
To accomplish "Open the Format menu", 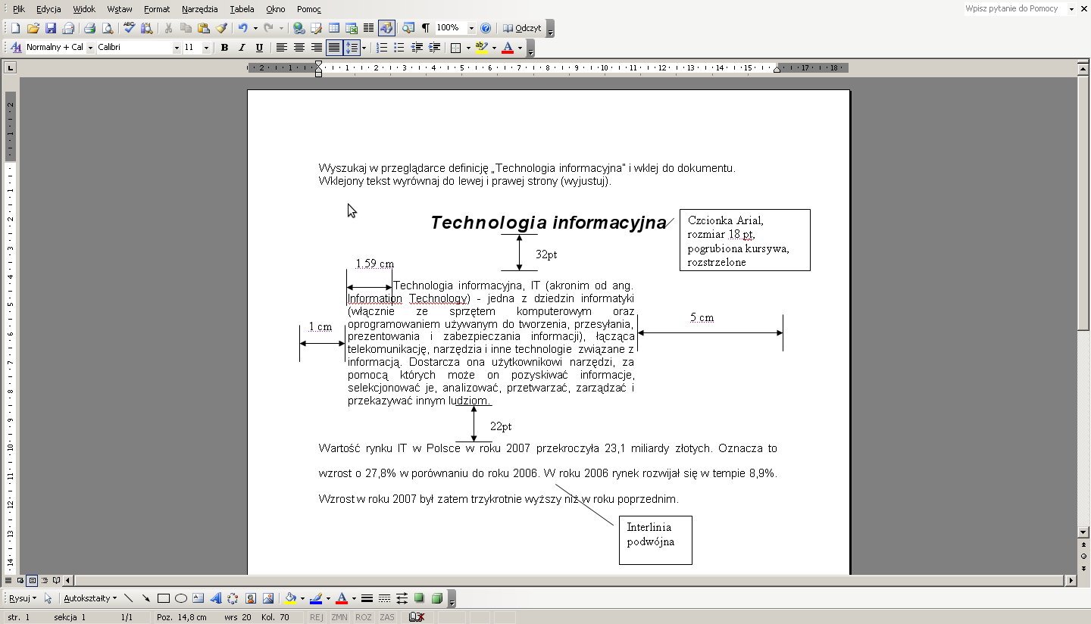I will point(157,9).
